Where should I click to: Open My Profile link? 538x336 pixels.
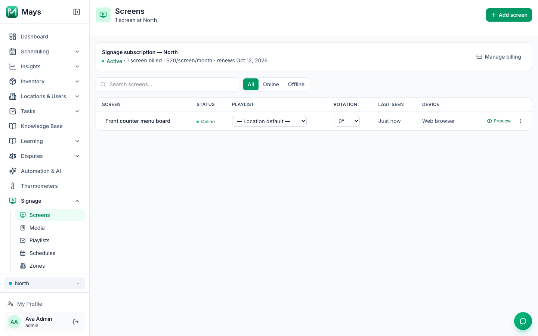44,304
